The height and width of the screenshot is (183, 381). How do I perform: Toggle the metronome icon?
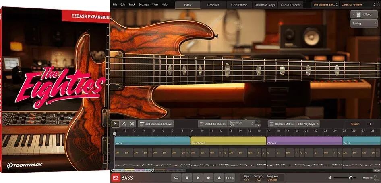(x=219, y=178)
